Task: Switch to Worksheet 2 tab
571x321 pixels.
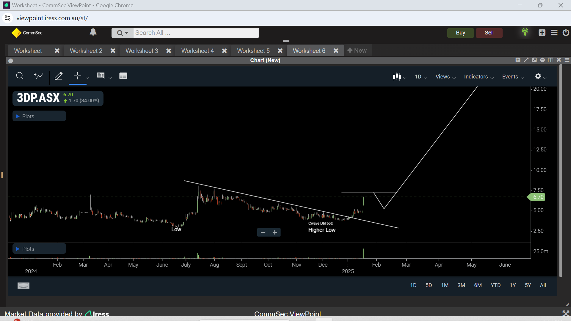Action: pos(86,51)
